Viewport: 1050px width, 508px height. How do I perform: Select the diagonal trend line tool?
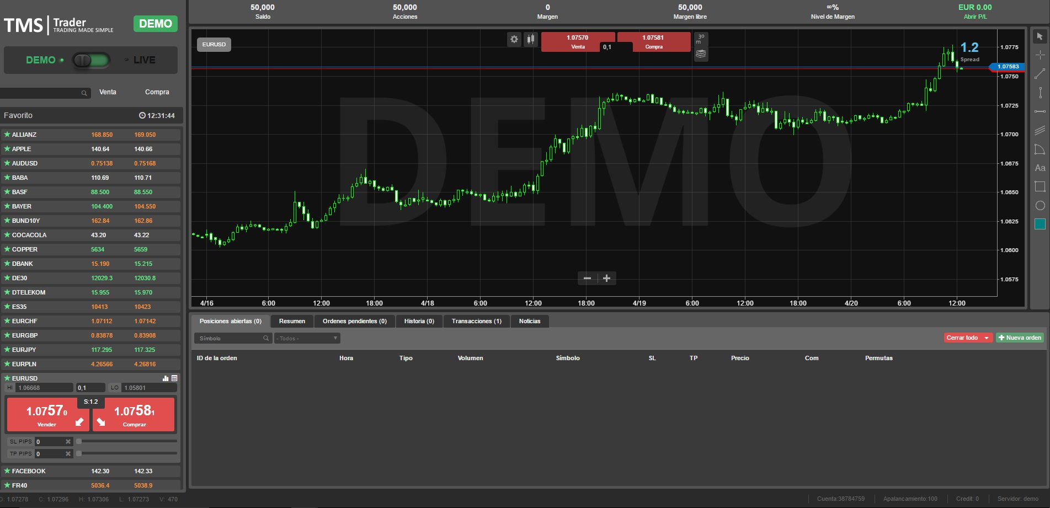pos(1040,74)
